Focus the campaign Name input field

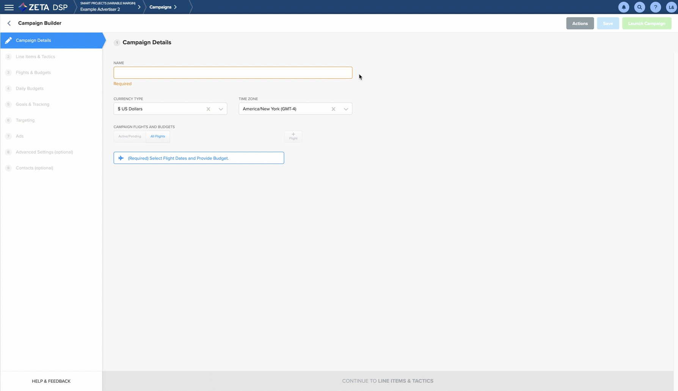point(233,73)
